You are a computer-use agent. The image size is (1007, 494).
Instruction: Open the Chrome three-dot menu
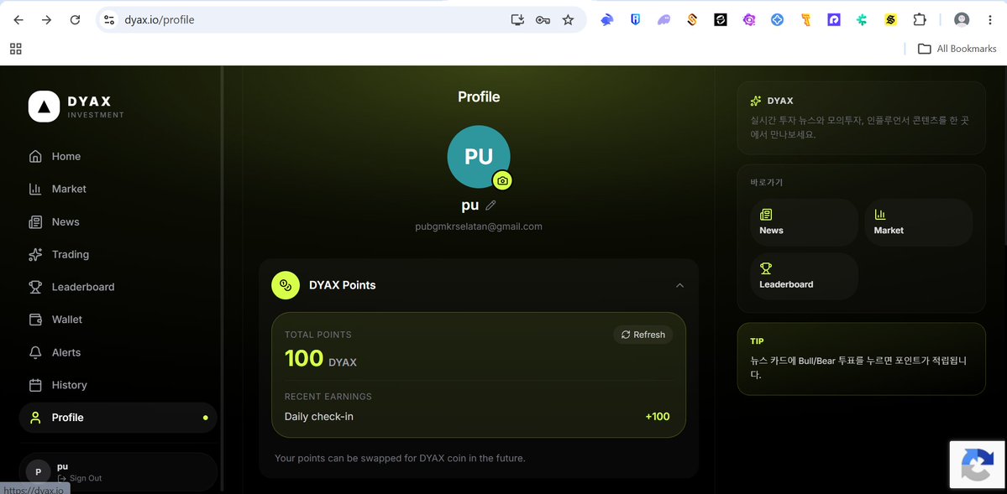[989, 20]
